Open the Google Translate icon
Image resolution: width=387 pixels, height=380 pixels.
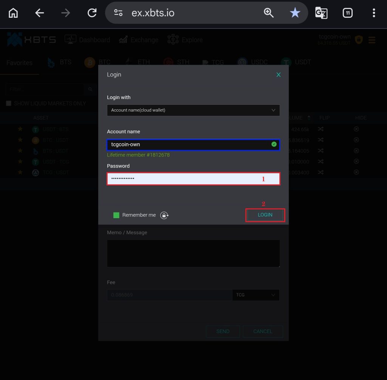coord(321,13)
